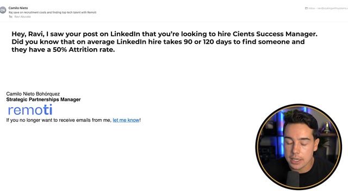The height and width of the screenshot is (195, 348).
Task: Click the "To:" label in header
Action: (11, 17)
